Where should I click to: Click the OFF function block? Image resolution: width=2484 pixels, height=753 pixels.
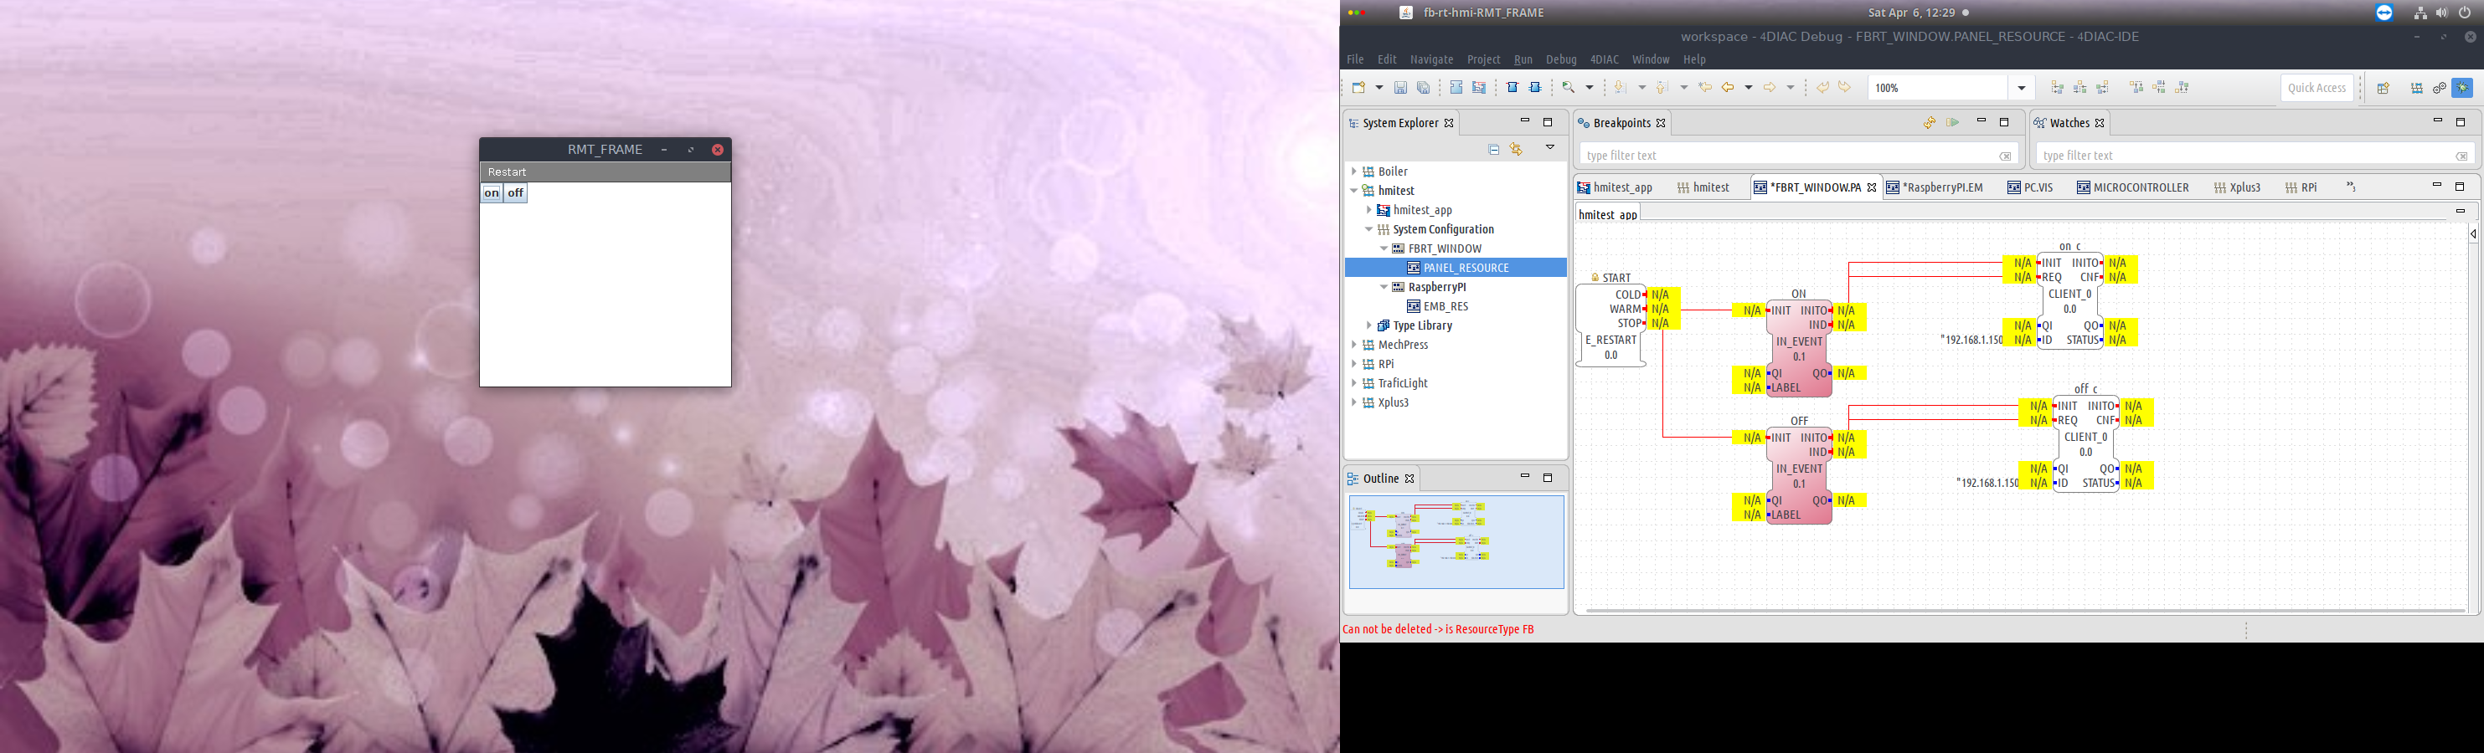coord(1800,474)
